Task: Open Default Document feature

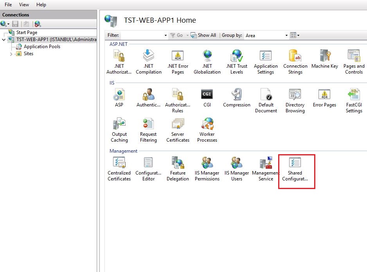Action: [x=266, y=101]
